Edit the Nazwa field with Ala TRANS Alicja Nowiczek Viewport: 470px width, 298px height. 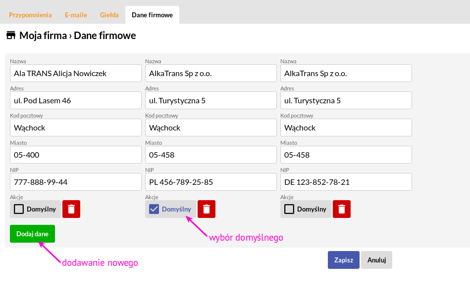pos(76,73)
